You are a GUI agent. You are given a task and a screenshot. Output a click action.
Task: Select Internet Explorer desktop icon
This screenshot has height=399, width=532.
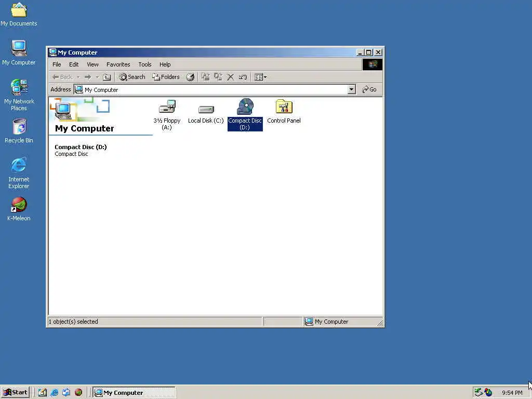coord(19,173)
